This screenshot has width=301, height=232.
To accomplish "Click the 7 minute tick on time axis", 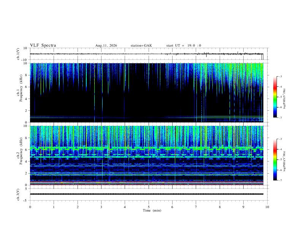I will pyautogui.click(x=196, y=207).
